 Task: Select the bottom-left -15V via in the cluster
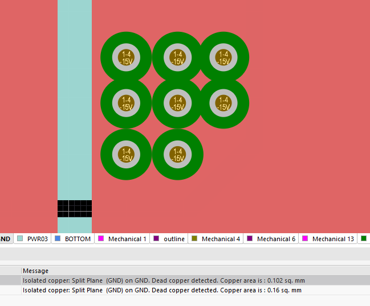[x=126, y=154]
